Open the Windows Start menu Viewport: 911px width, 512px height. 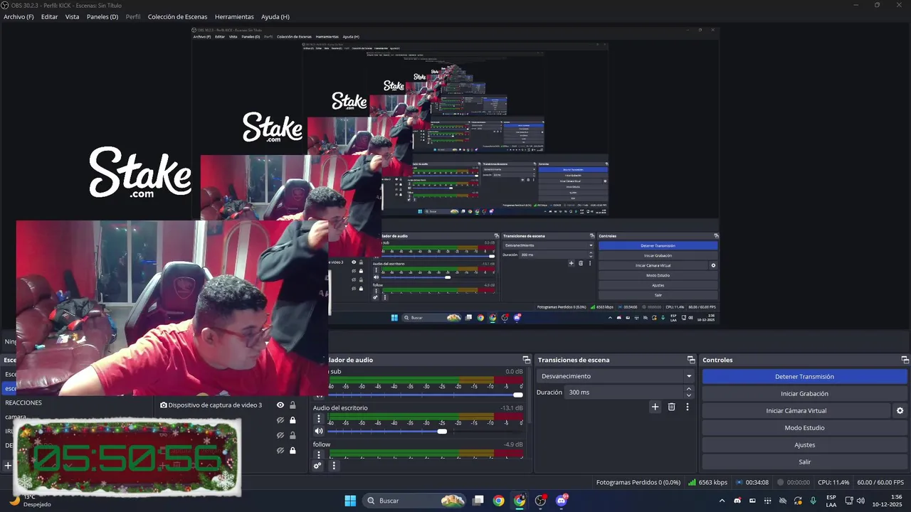click(350, 501)
